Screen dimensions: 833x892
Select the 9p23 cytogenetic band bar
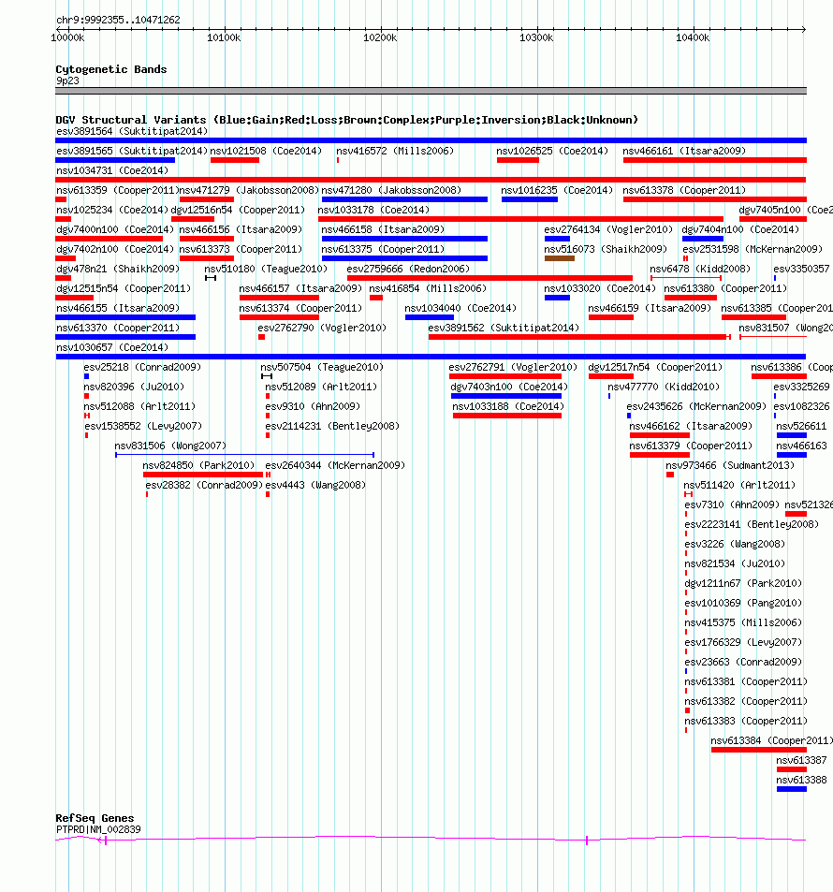pos(431,91)
